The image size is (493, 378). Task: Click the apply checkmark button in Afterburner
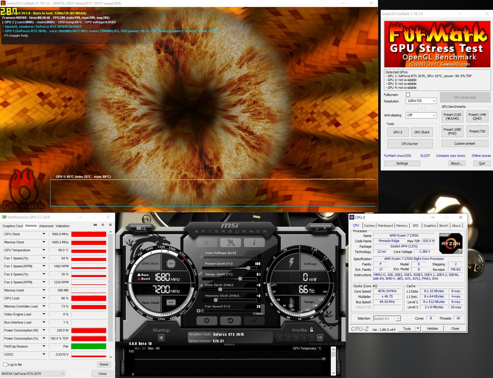pyautogui.click(x=254, y=321)
